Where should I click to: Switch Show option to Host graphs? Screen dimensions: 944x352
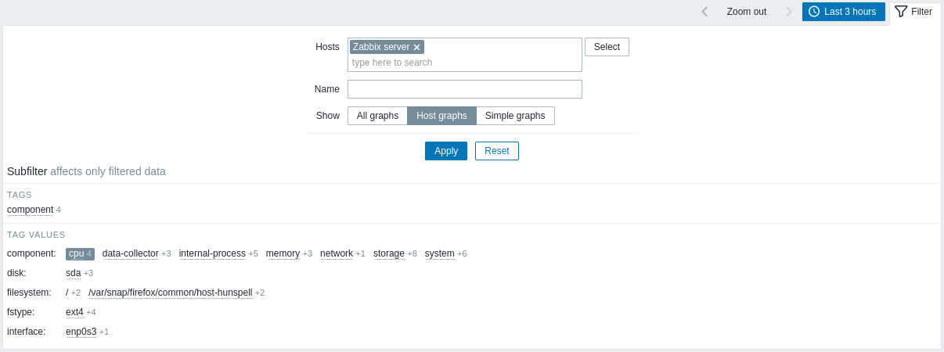[441, 116]
